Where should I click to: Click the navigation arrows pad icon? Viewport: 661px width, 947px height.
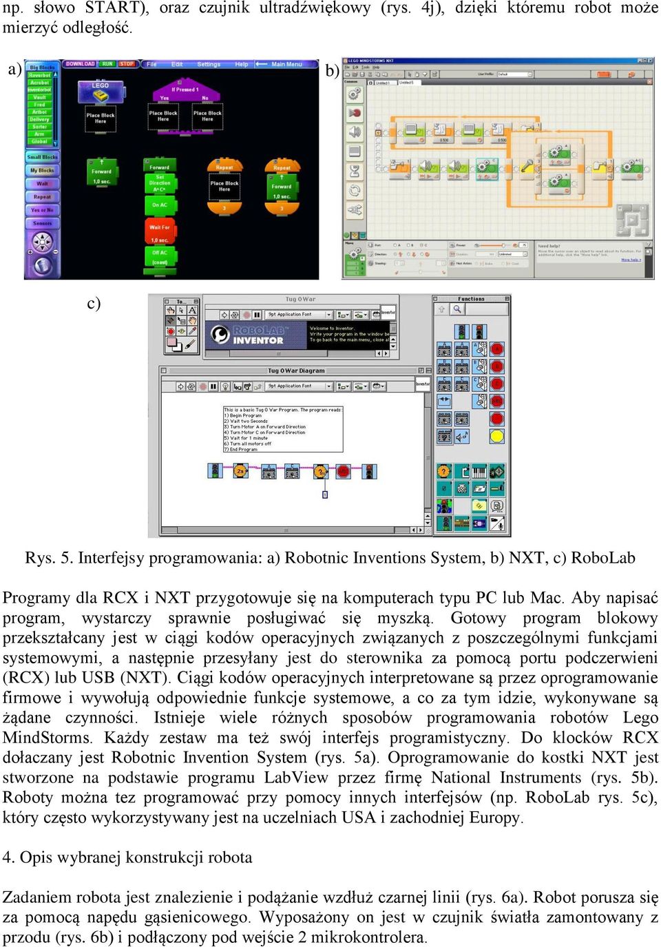click(x=42, y=242)
